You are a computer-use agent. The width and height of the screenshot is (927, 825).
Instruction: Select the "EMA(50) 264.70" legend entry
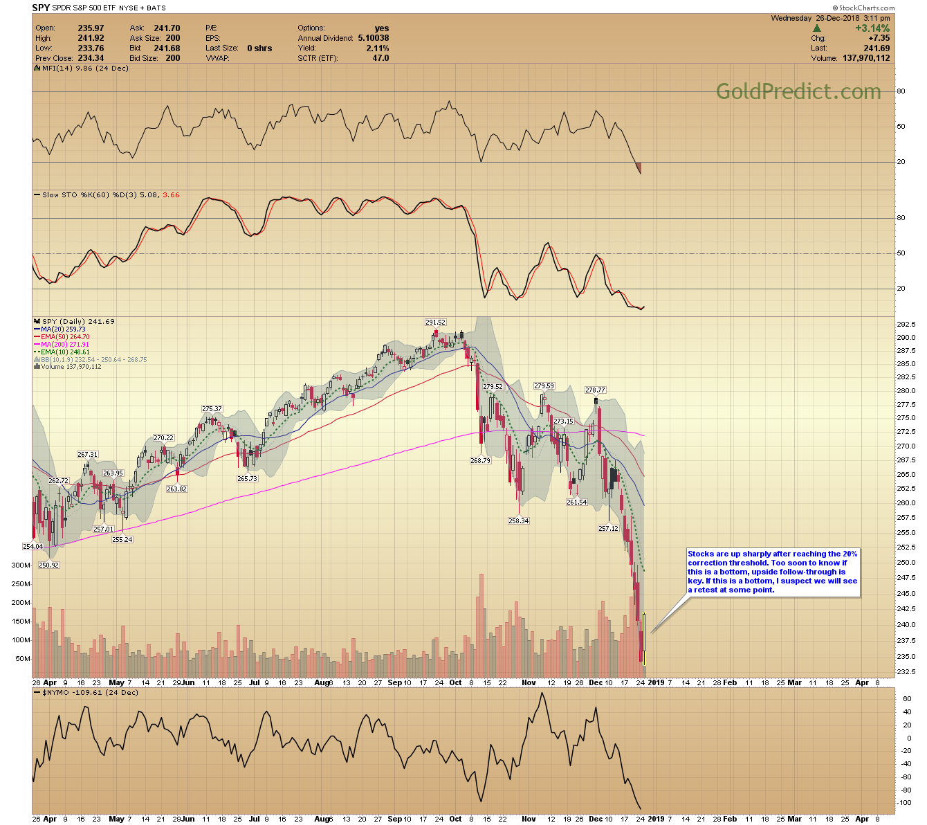pyautogui.click(x=62, y=337)
